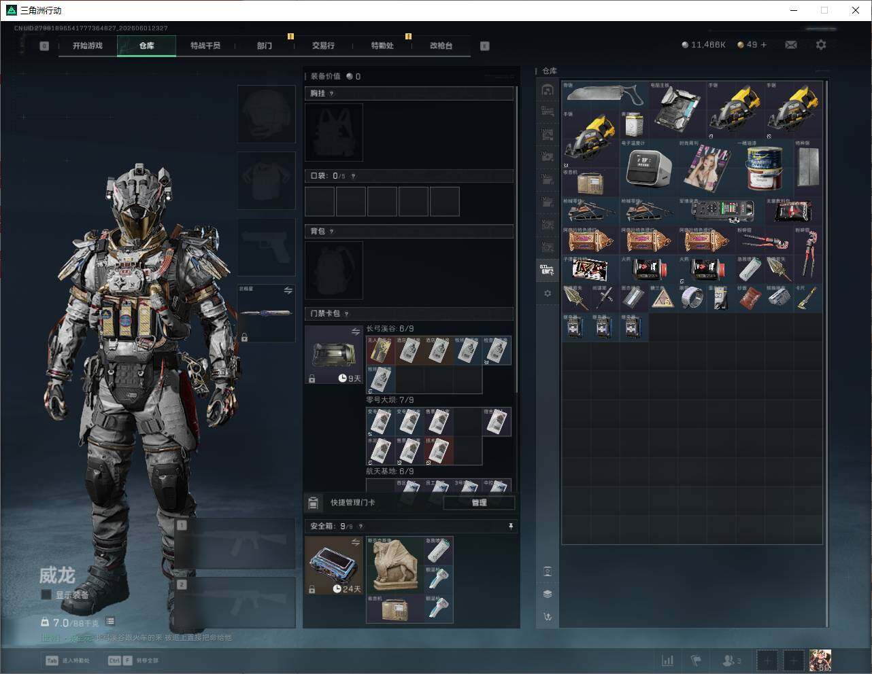Image resolution: width=872 pixels, height=674 pixels.
Task: Swap the melee weapon slot item
Action: (x=288, y=291)
